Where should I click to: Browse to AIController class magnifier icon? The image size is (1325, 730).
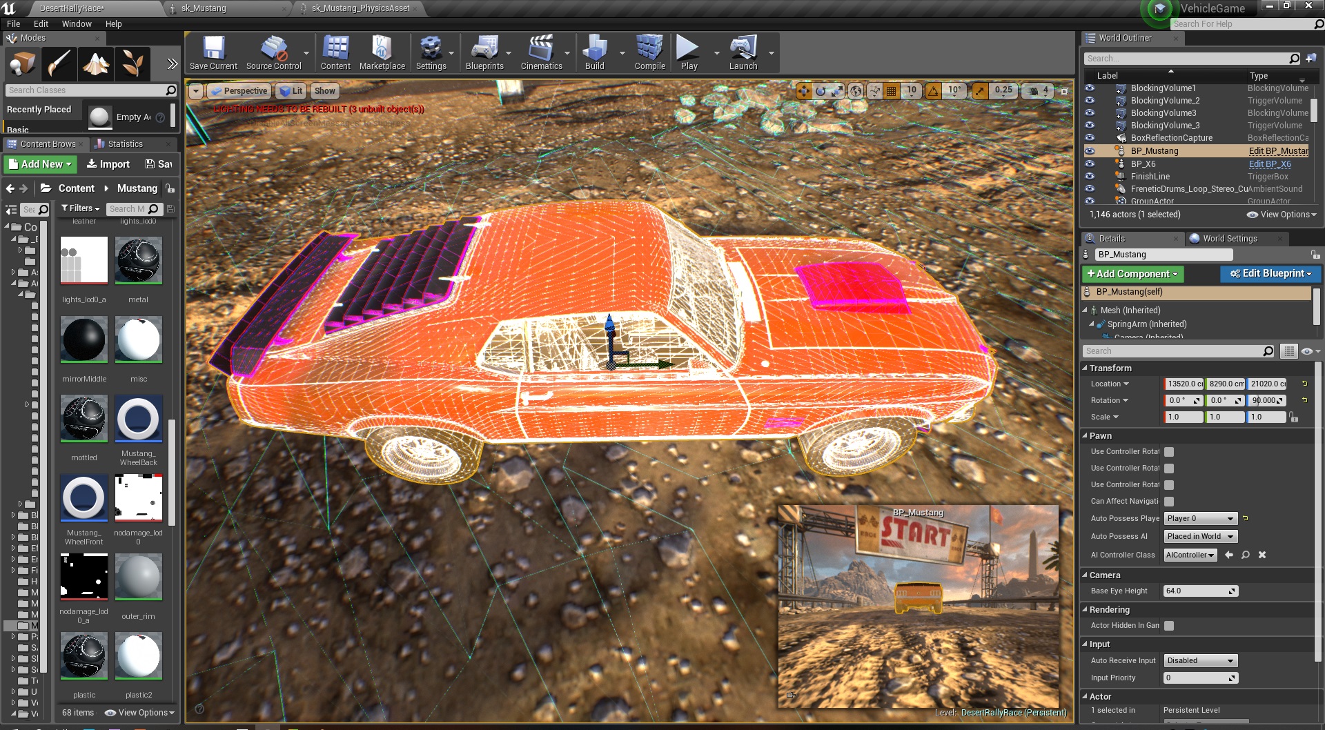[x=1246, y=555]
